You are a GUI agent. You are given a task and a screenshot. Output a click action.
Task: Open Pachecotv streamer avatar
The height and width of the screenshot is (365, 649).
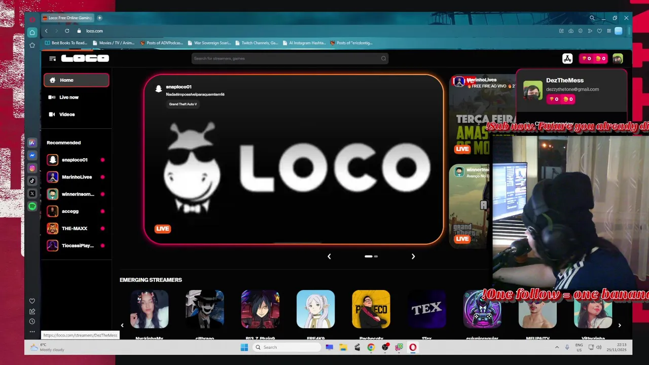pos(371,309)
